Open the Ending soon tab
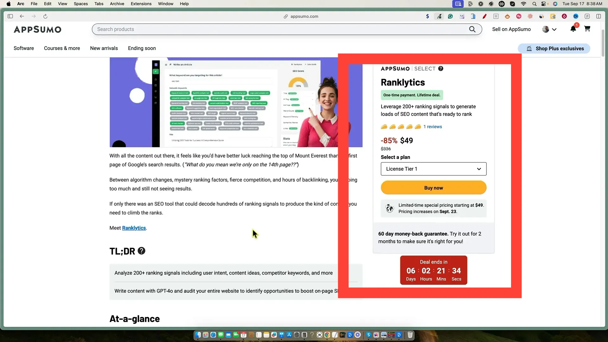 [142, 48]
